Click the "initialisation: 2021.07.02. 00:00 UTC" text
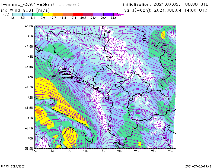The image size is (217, 168). pos(166,4)
